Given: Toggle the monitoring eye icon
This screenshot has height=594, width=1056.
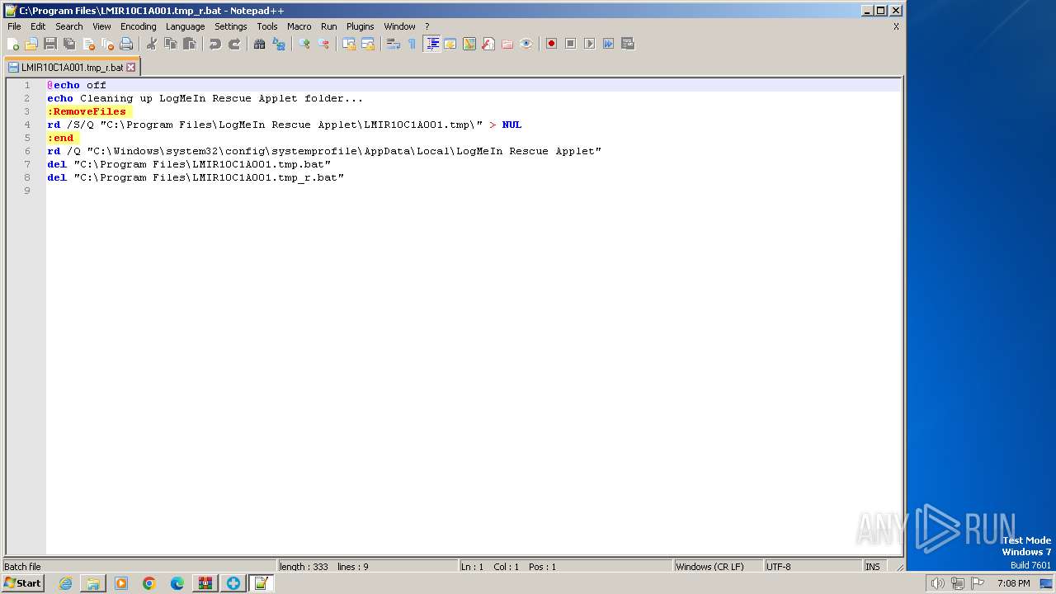Looking at the screenshot, I should tap(526, 44).
